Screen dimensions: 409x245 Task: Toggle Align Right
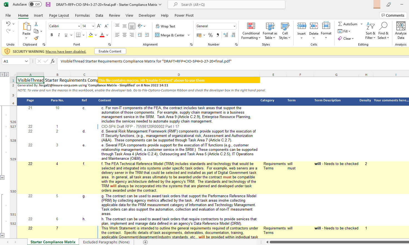(x=132, y=35)
